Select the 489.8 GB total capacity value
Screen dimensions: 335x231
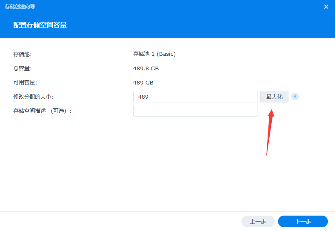click(x=146, y=68)
